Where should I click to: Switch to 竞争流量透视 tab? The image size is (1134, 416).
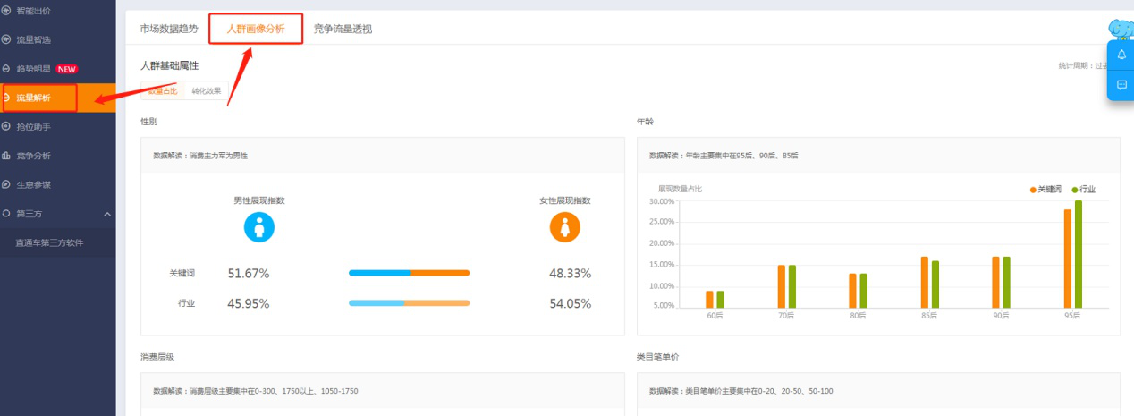tap(343, 29)
